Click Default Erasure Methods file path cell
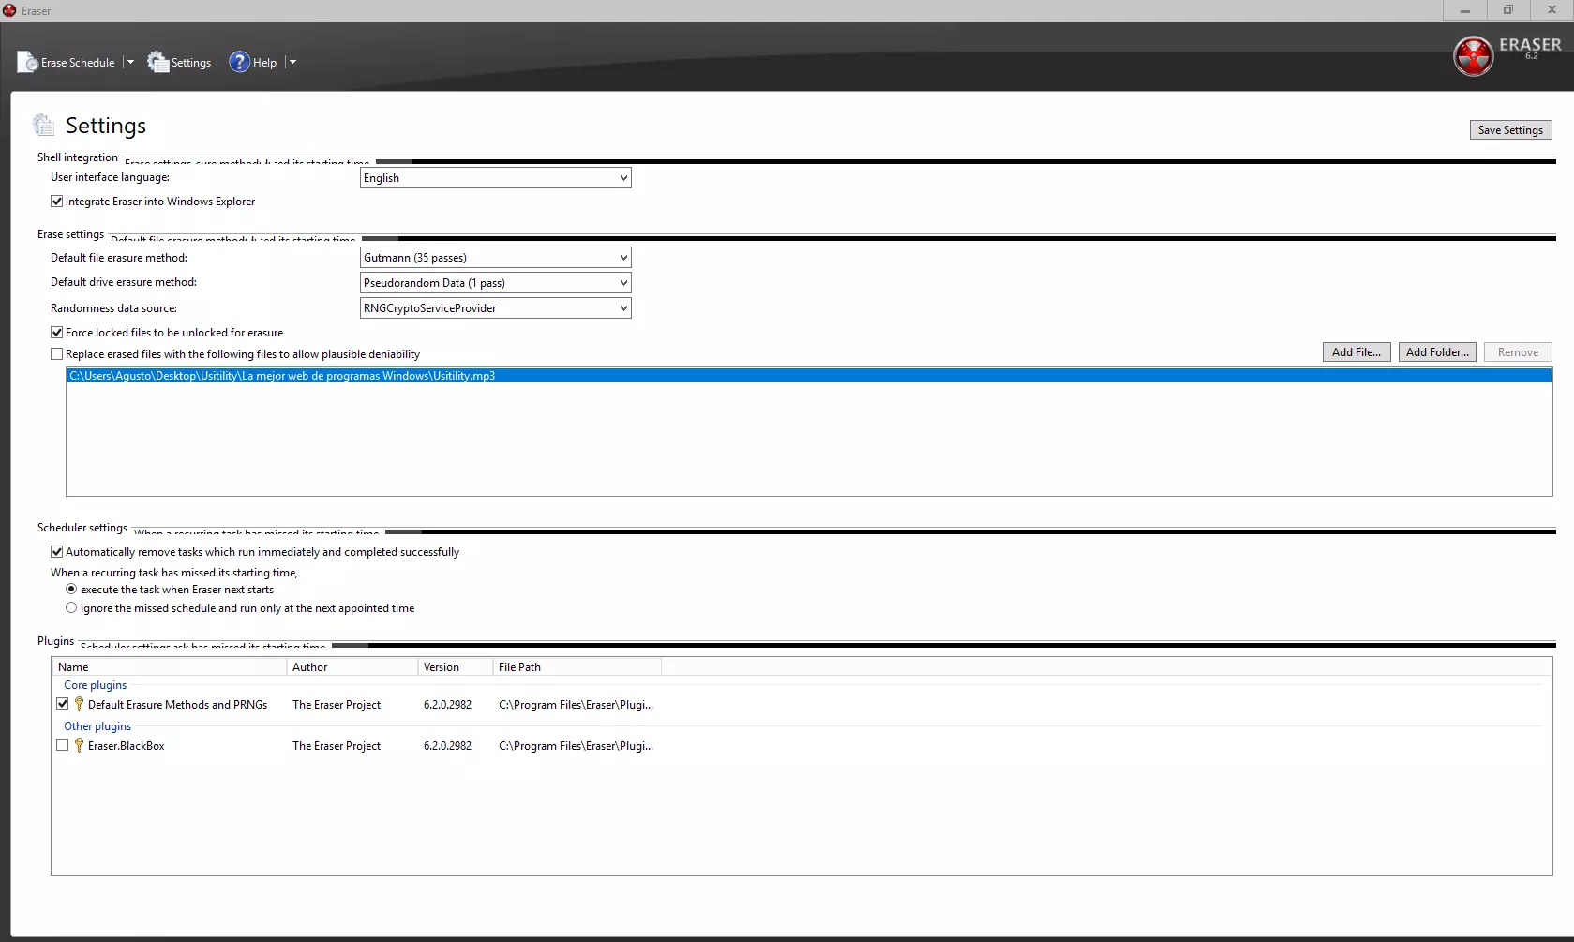 tap(576, 705)
